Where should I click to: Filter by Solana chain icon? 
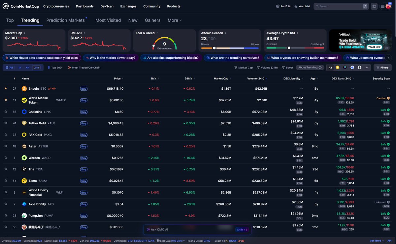[x=345, y=67]
